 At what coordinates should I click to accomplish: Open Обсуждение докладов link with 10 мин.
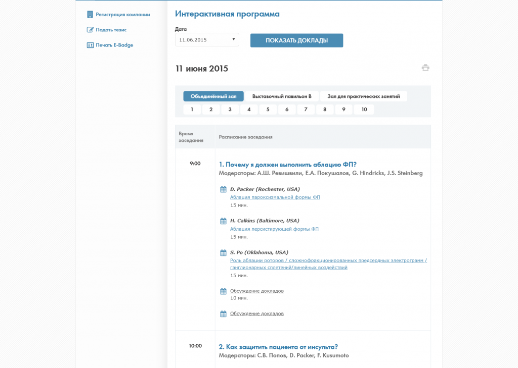tap(256, 291)
